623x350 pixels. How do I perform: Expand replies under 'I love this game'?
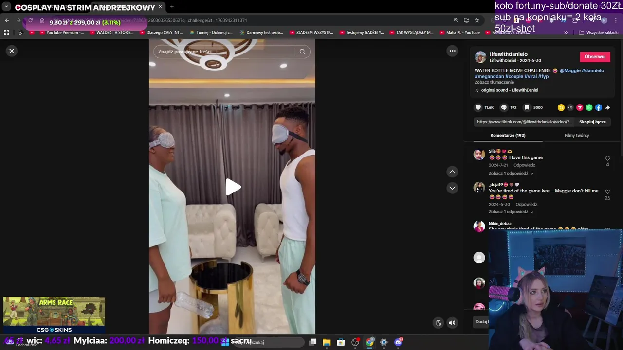pyautogui.click(x=511, y=174)
